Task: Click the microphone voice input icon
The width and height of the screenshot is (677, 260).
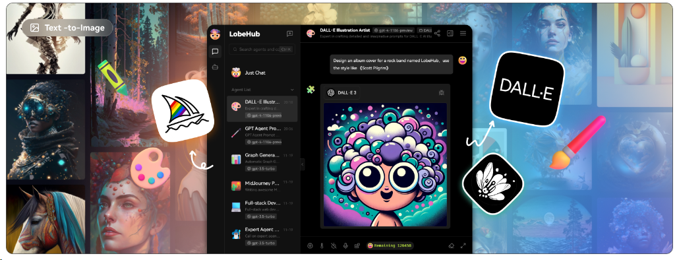Action: tap(345, 245)
